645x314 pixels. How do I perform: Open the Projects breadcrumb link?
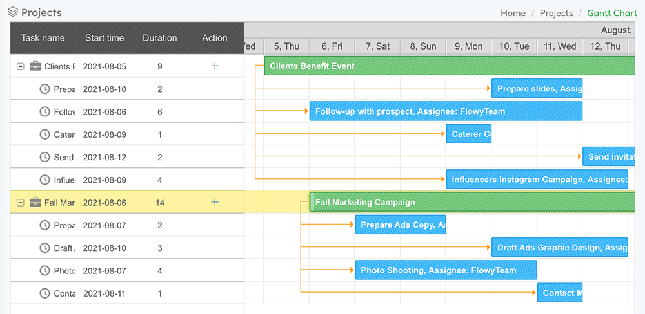pos(556,13)
